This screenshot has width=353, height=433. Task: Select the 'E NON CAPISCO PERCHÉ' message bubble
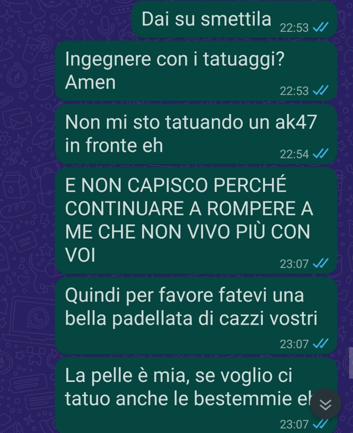point(196,221)
